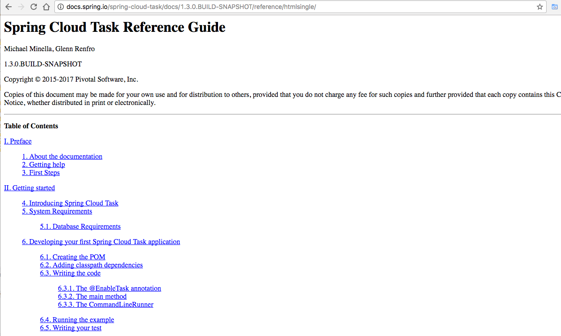This screenshot has height=336, width=561.
Task: Open 6. Developing your first Spring Cloud Task application
Action: pyautogui.click(x=101, y=242)
